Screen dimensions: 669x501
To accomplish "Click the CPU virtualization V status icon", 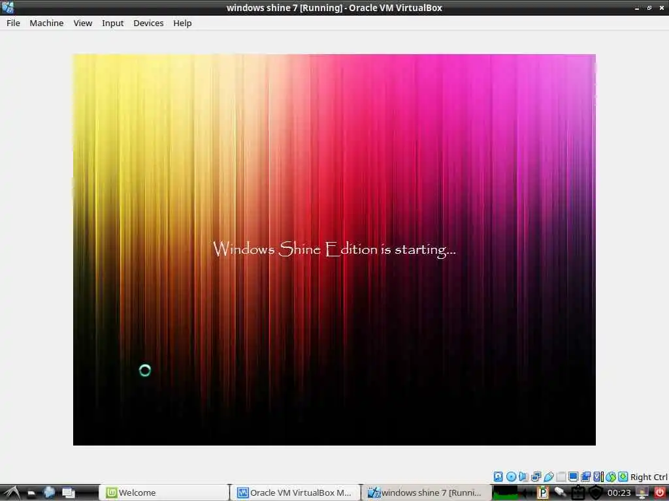I will [598, 477].
